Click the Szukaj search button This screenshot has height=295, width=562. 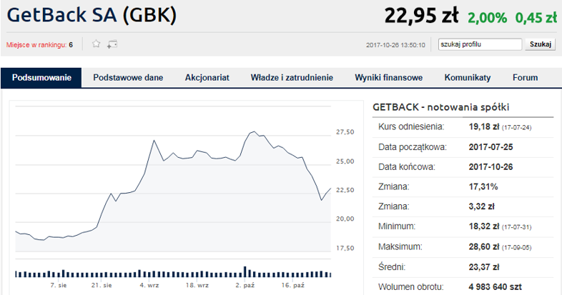[541, 44]
